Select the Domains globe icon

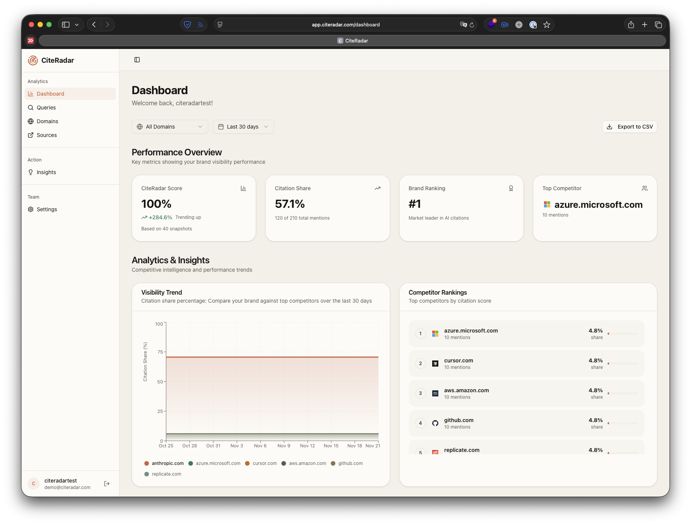click(31, 121)
